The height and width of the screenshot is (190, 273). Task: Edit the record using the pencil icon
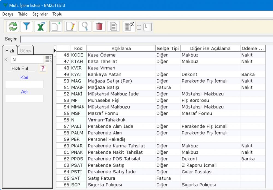click(x=71, y=27)
